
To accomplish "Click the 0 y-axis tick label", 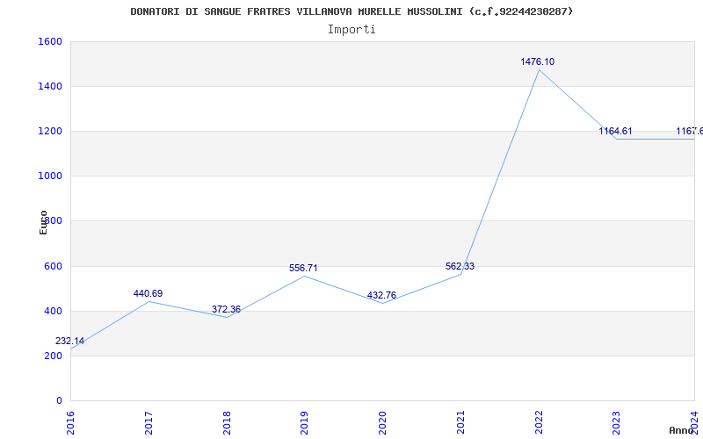I will coord(59,401).
